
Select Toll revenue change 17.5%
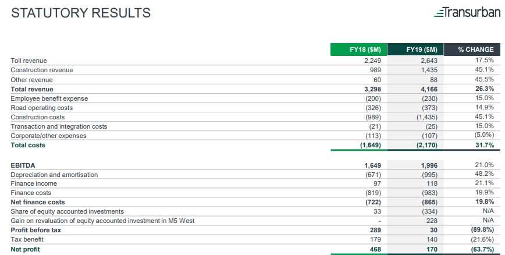click(x=485, y=60)
